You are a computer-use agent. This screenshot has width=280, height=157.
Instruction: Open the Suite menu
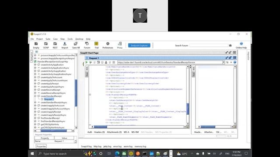48,39
